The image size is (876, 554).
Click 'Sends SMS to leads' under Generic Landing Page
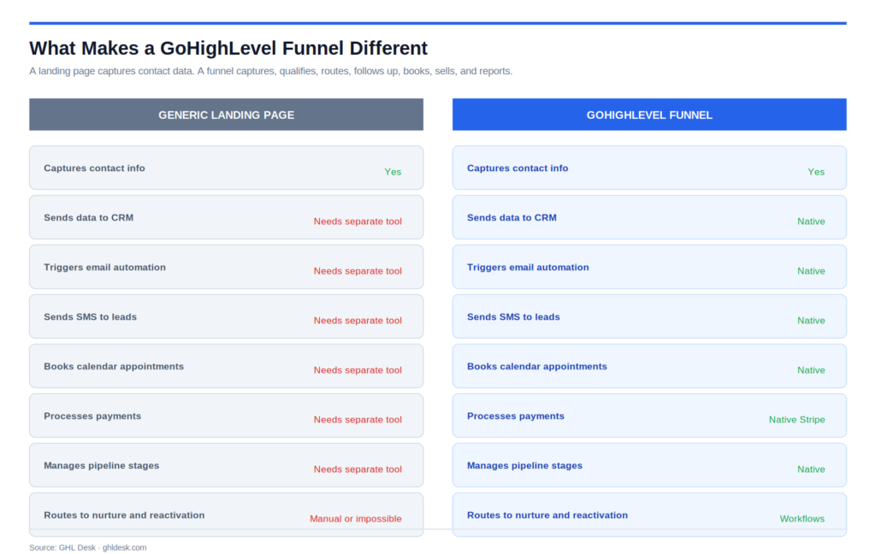pyautogui.click(x=91, y=317)
